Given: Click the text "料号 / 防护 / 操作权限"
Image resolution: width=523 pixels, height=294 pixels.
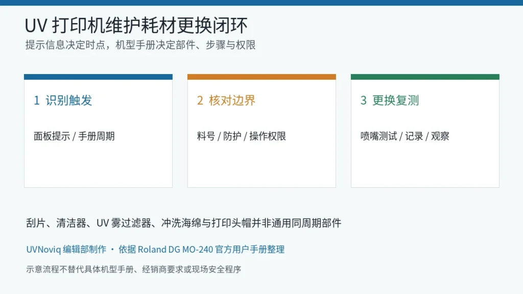Looking at the screenshot, I should 241,136.
